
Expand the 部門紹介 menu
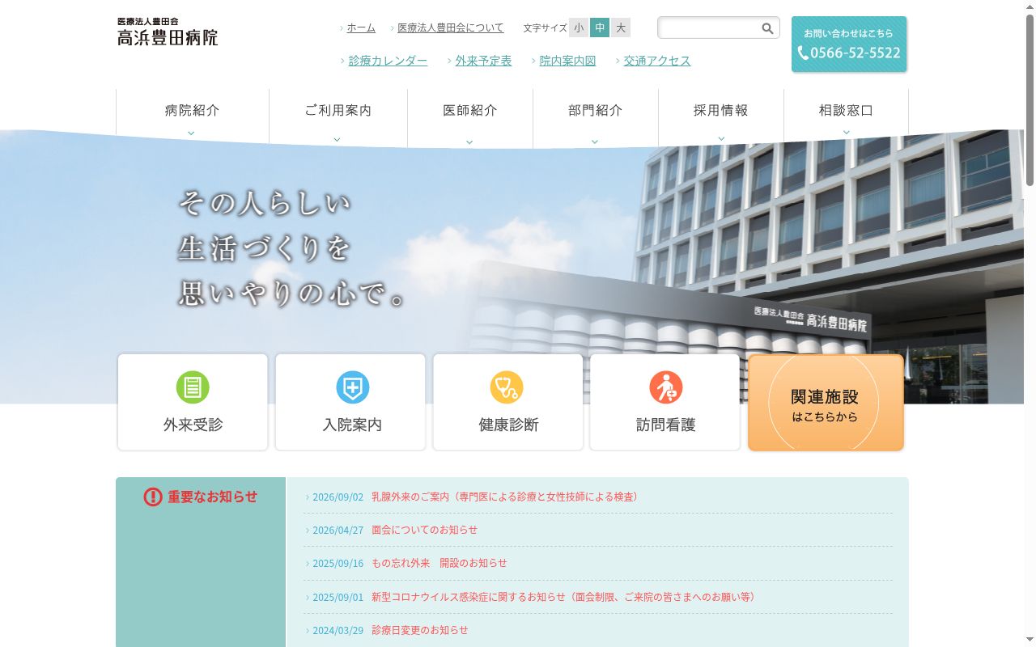596,117
